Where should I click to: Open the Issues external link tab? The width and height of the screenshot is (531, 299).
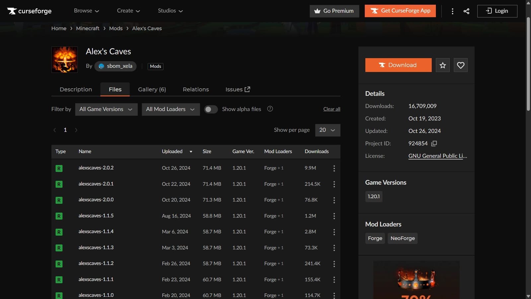238,89
